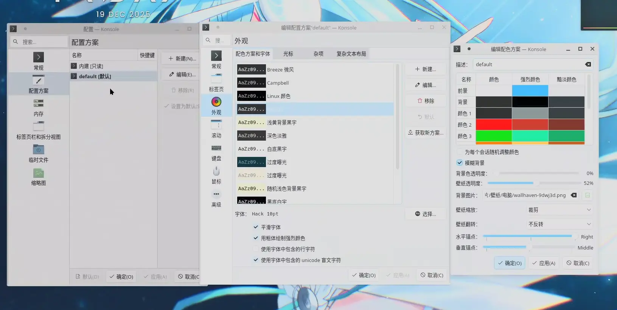
Task: Open 常规 page in 配置 Konsole sidebar
Action: [38, 61]
